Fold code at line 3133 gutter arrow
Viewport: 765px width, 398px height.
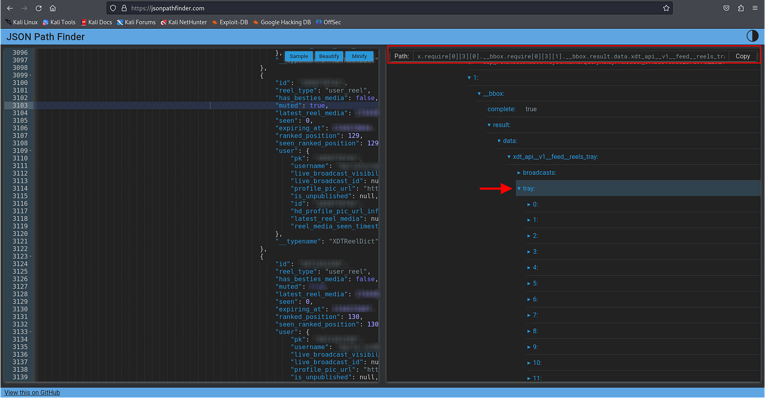pos(30,331)
